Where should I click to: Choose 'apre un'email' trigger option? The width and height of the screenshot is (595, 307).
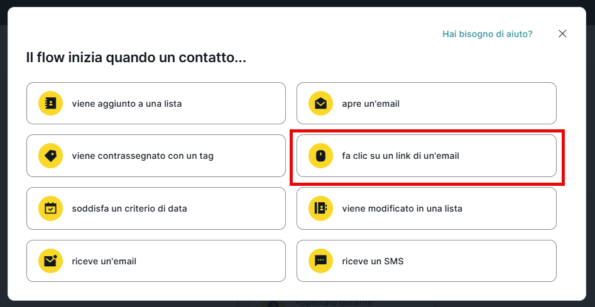pyautogui.click(x=426, y=104)
